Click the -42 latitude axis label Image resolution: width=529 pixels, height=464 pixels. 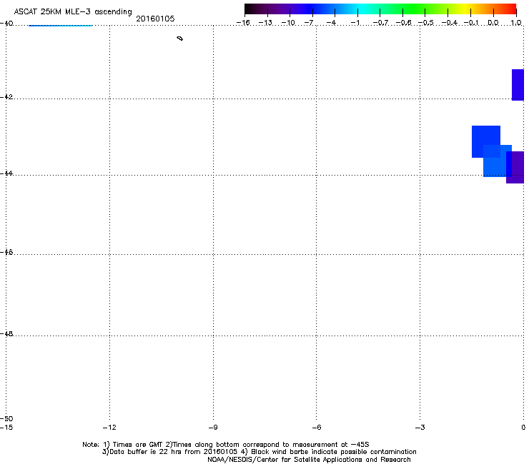click(6, 96)
